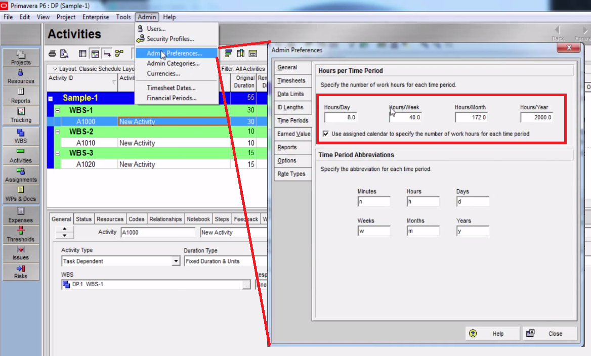Open the Status tab in activity details

tap(83, 219)
